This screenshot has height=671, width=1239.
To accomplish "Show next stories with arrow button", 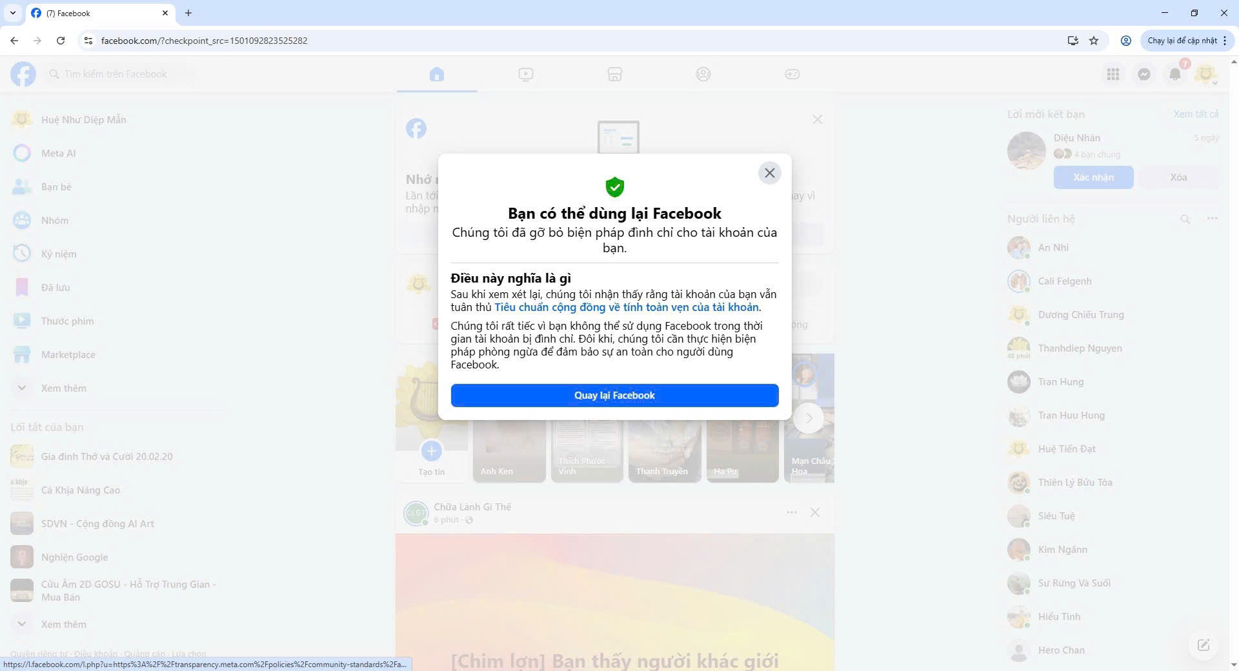I will pyautogui.click(x=809, y=418).
